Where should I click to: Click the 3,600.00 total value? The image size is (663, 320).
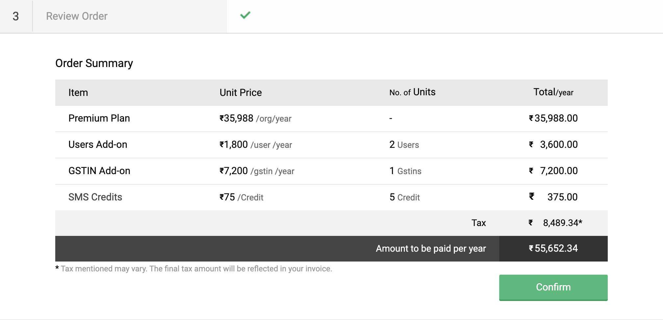[x=559, y=145]
